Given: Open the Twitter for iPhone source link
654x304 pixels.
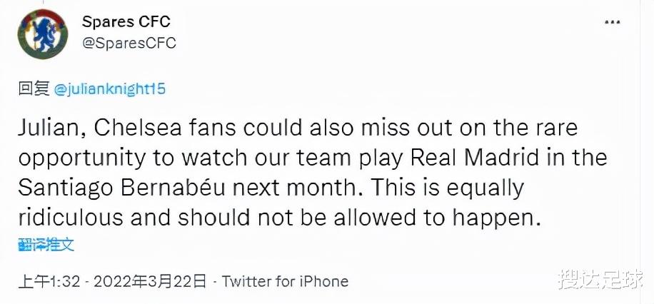Looking at the screenshot, I should coord(285,281).
